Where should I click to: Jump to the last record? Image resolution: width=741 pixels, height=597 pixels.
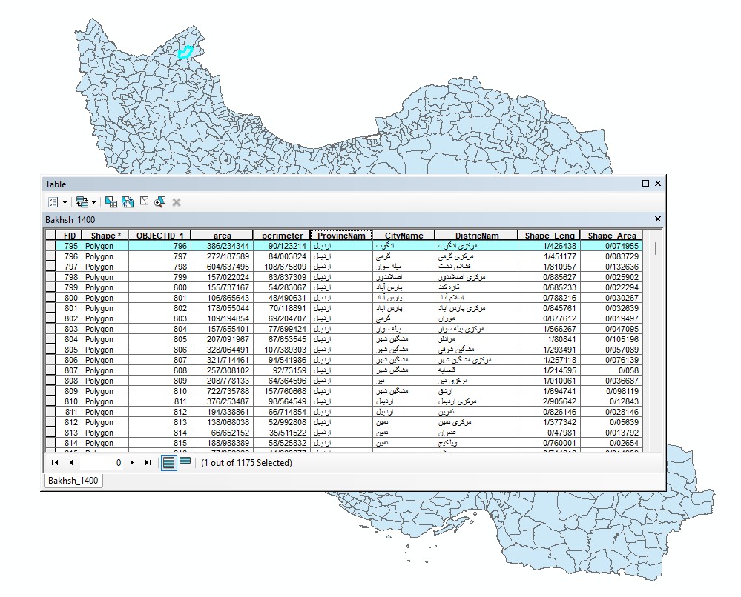(x=148, y=463)
